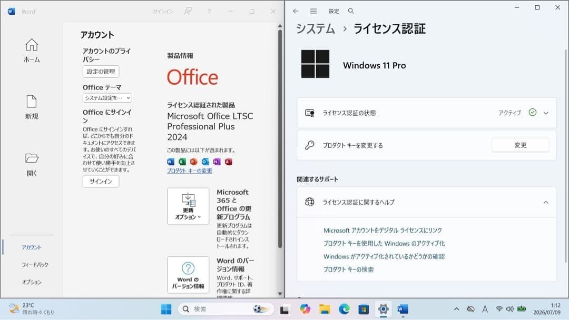Open the Settings hamburger navigation menu
The height and width of the screenshot is (320, 569).
313,11
